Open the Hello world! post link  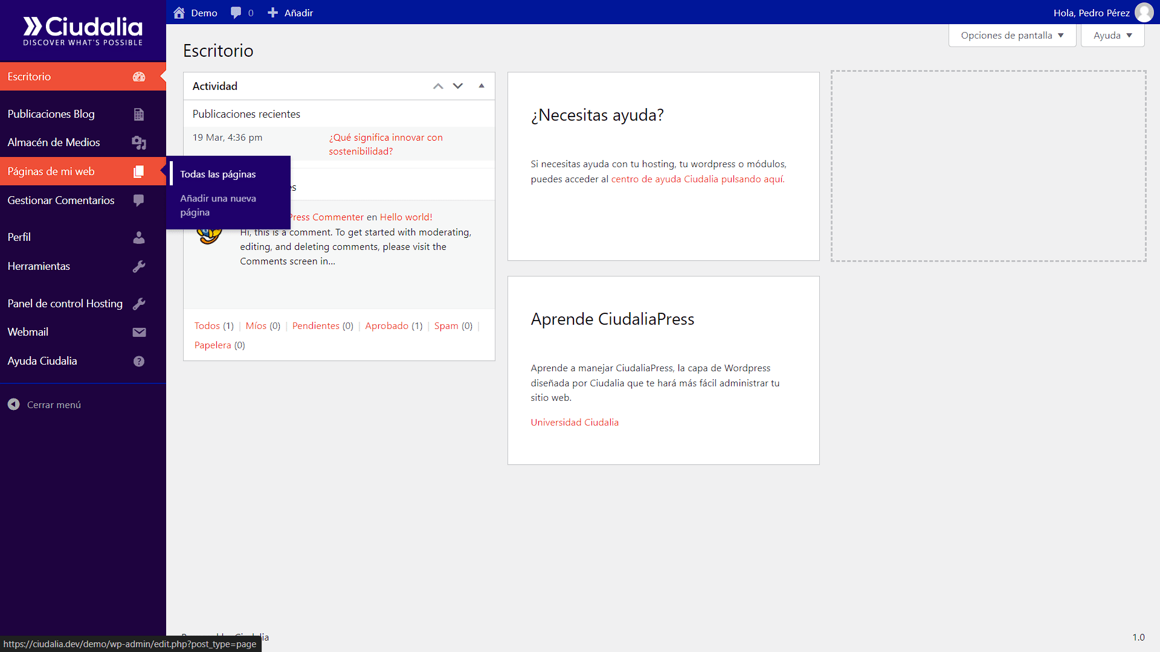coord(405,217)
